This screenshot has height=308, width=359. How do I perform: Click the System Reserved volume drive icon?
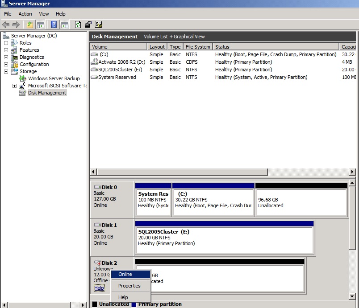pos(94,77)
